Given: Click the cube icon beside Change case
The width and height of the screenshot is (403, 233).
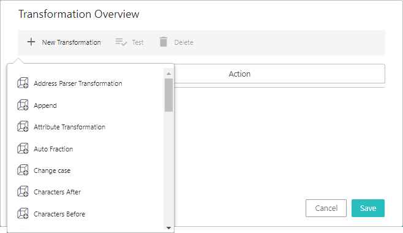Looking at the screenshot, I should [x=23, y=170].
